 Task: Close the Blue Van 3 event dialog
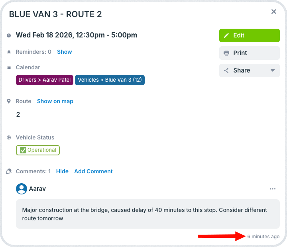pyautogui.click(x=274, y=12)
